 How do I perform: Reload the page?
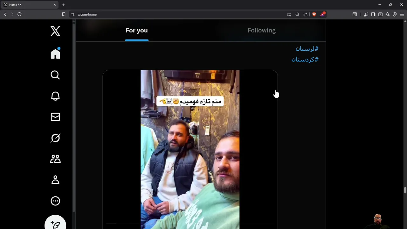click(19, 14)
